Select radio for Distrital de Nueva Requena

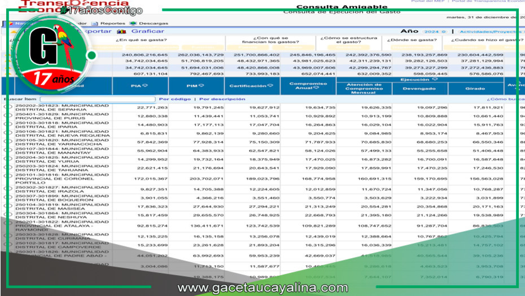pyautogui.click(x=8, y=133)
